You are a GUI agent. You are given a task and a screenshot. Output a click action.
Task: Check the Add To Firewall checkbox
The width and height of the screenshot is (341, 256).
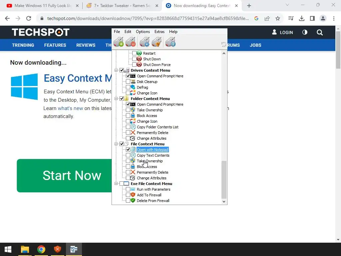[128, 195]
